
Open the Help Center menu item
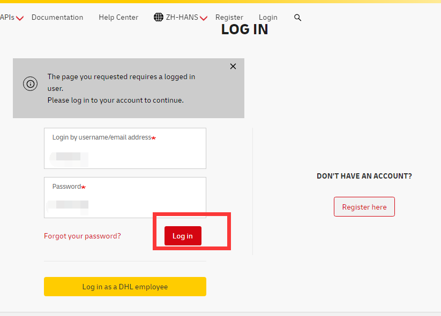point(118,18)
